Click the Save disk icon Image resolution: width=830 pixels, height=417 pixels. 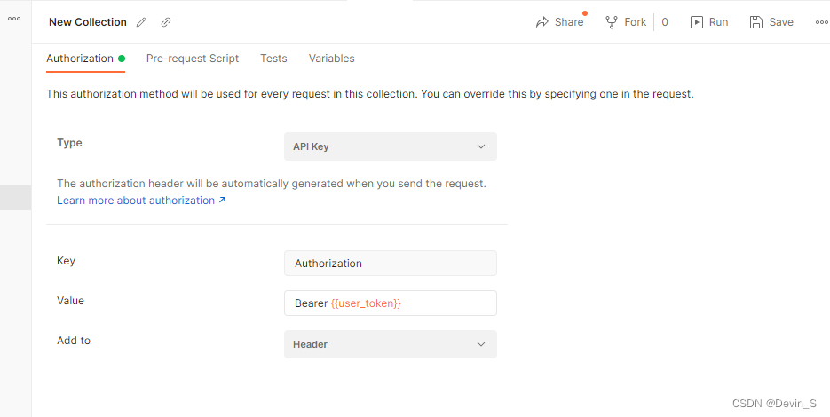(x=756, y=22)
